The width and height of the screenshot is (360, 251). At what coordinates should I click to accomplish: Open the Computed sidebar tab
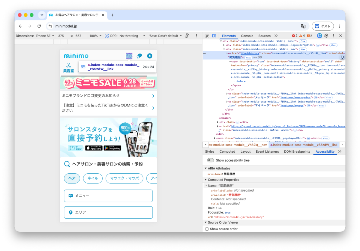[x=227, y=151]
